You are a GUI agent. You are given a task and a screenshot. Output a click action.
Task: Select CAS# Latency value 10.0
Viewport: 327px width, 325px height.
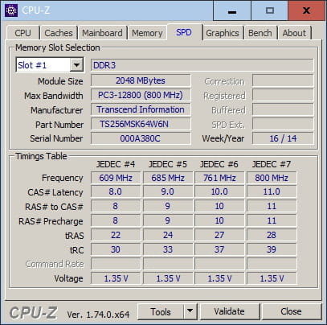(x=219, y=191)
